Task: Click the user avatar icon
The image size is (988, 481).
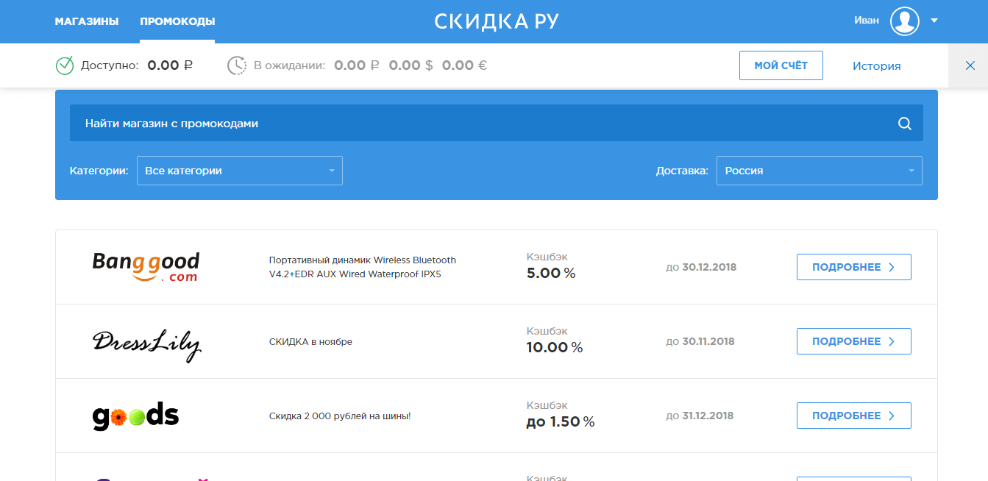Action: tap(904, 21)
